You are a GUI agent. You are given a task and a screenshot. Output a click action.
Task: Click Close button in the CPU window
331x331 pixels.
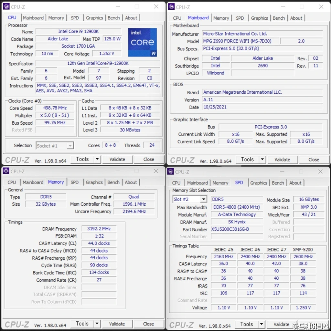coord(149,160)
